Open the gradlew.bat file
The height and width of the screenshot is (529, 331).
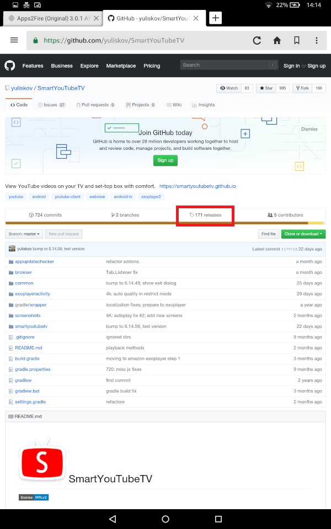pos(27,391)
